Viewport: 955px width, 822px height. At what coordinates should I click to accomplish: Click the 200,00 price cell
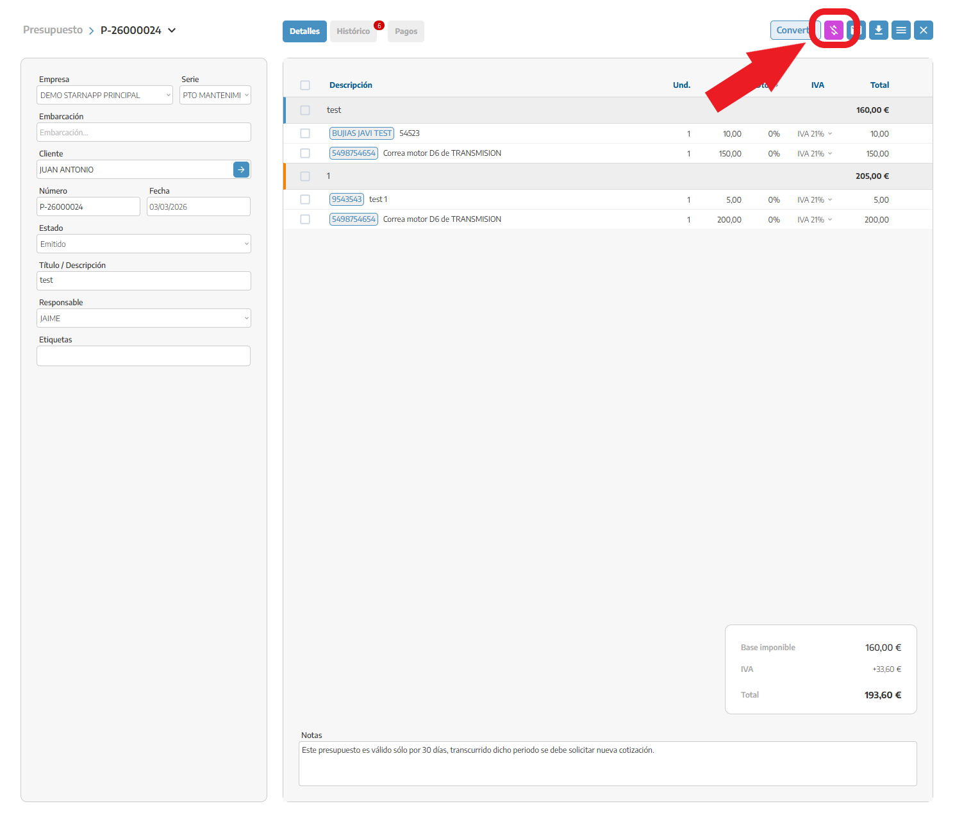pyautogui.click(x=729, y=220)
